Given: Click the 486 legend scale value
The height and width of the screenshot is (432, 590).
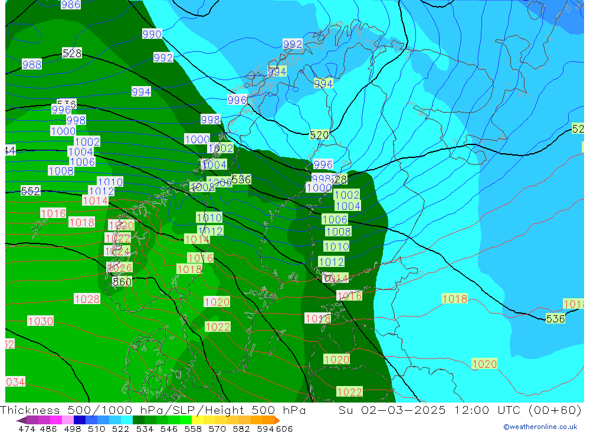Looking at the screenshot, I should coord(48,428).
